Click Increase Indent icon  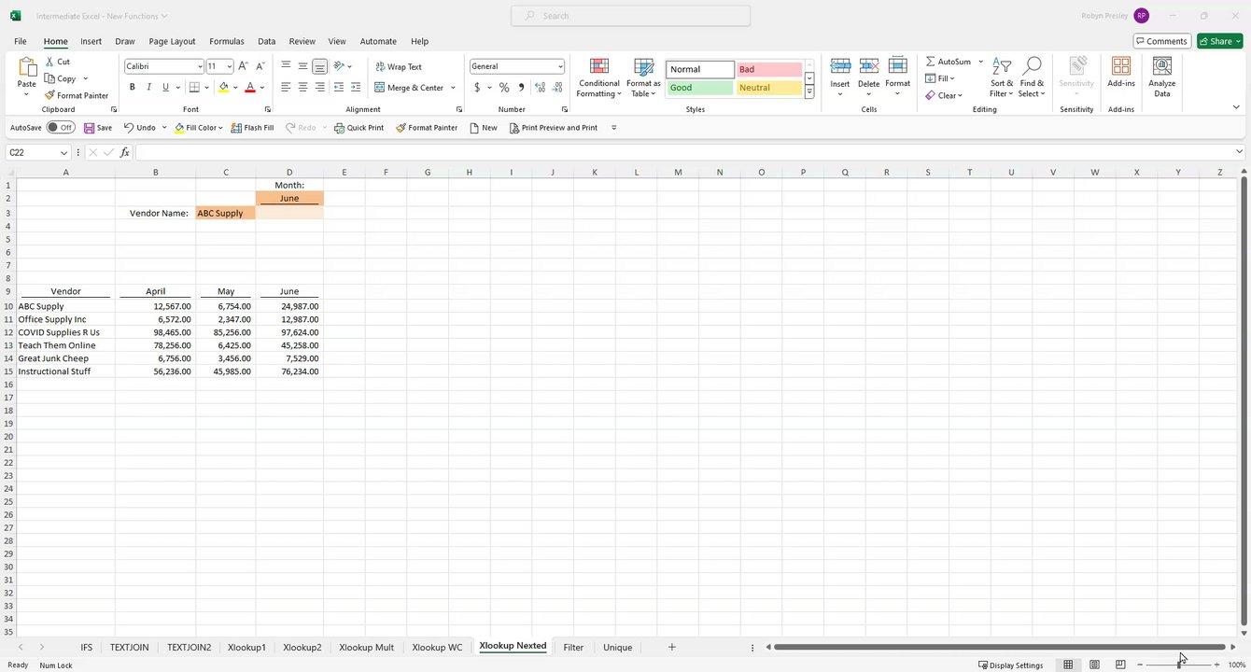pos(356,88)
